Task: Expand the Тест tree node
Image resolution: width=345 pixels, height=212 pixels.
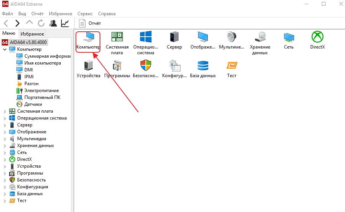Action: click(5, 201)
